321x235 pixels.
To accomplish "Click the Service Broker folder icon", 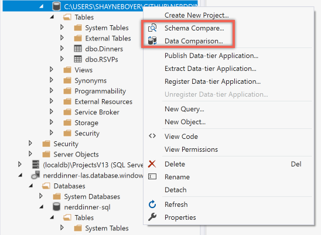I will pos(67,112).
